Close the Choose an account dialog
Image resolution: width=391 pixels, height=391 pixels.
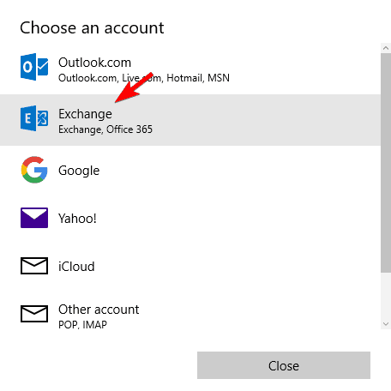(x=284, y=365)
